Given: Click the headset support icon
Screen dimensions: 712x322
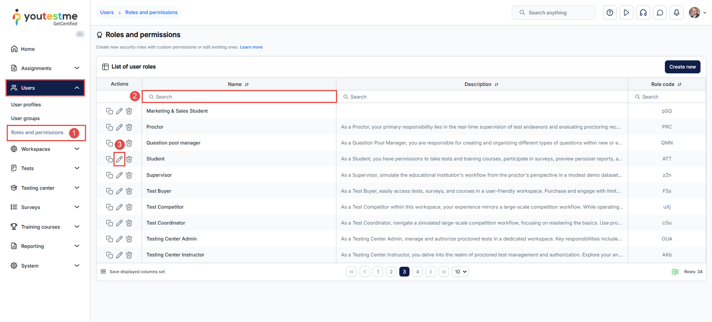Looking at the screenshot, I should pyautogui.click(x=643, y=12).
